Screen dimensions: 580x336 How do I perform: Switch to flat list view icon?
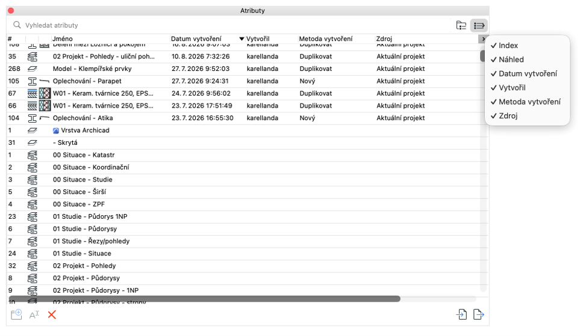point(479,25)
